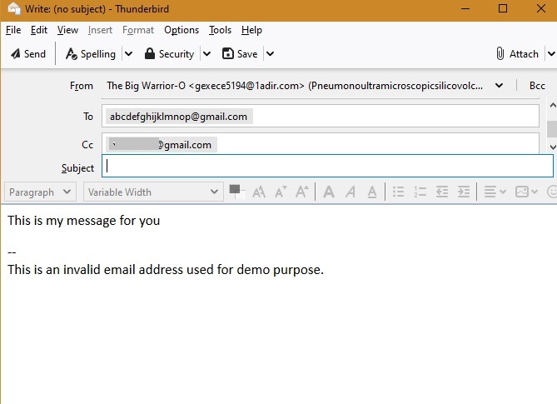557x404 pixels.
Task: Open the View menu
Action: pos(67,30)
